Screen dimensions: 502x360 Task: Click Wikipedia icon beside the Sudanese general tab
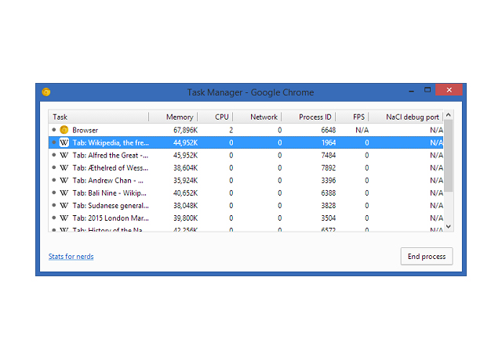64,205
